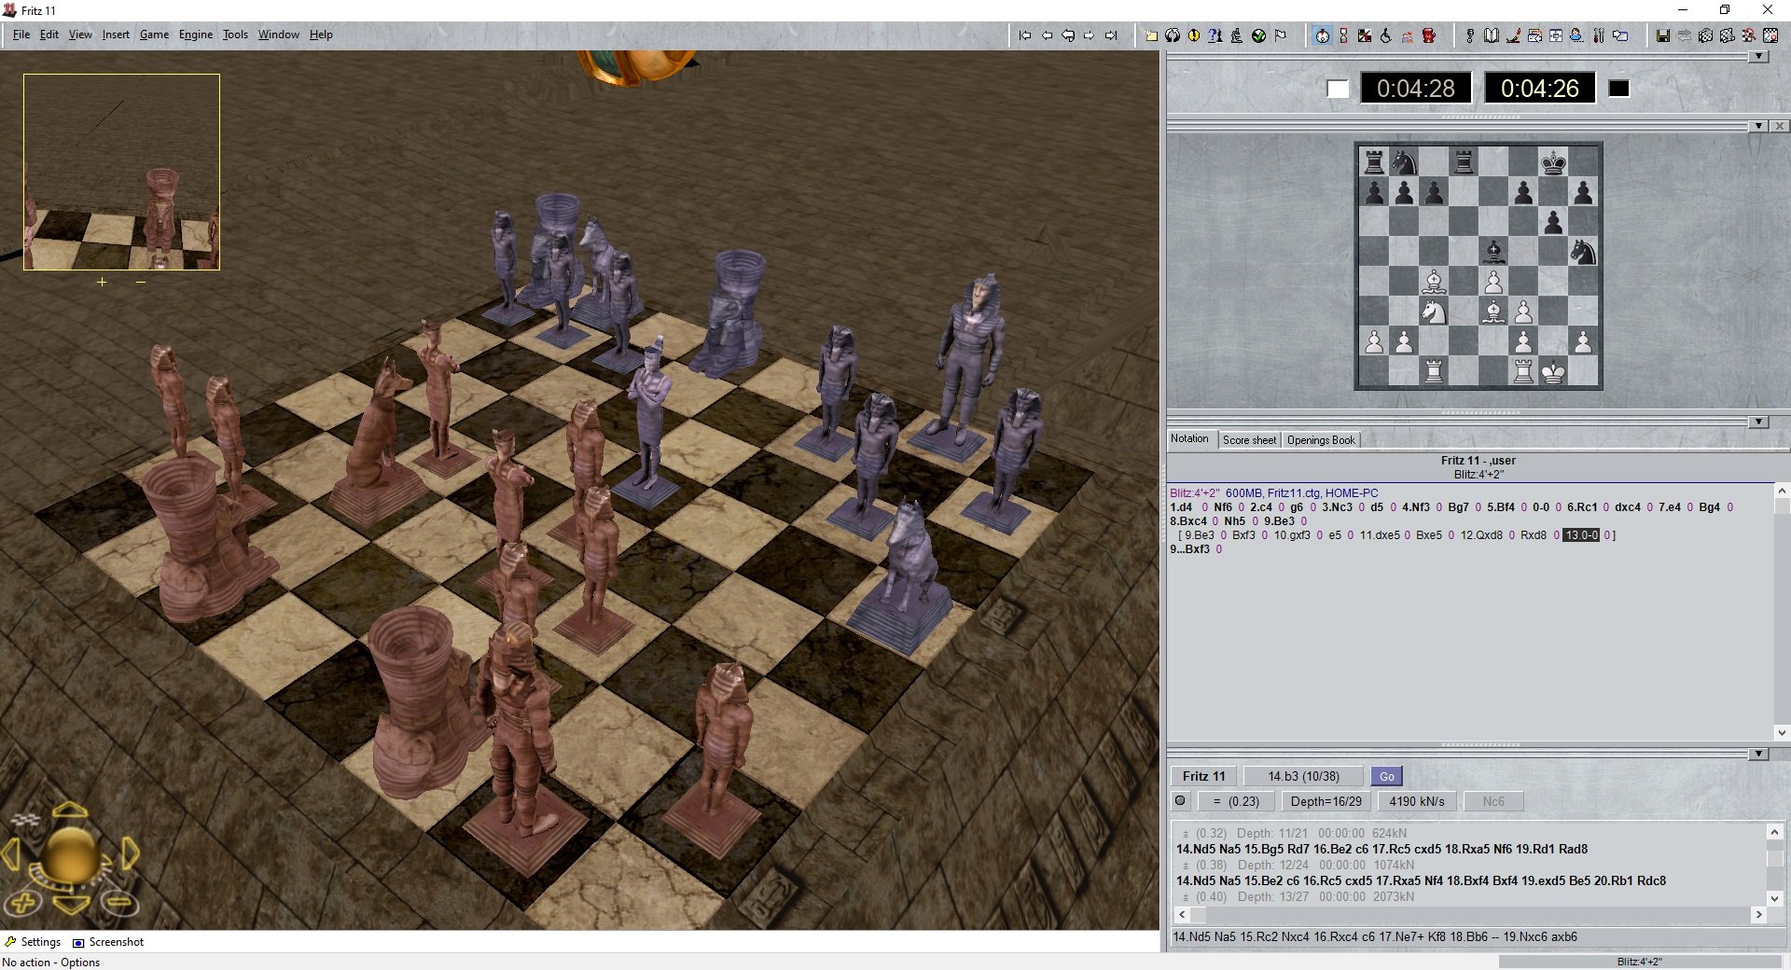Jump to the start of the game

coord(1024,35)
